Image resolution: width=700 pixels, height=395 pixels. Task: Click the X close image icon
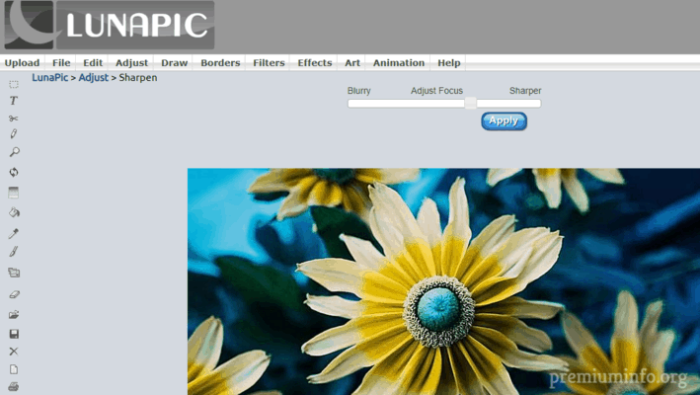pos(14,352)
